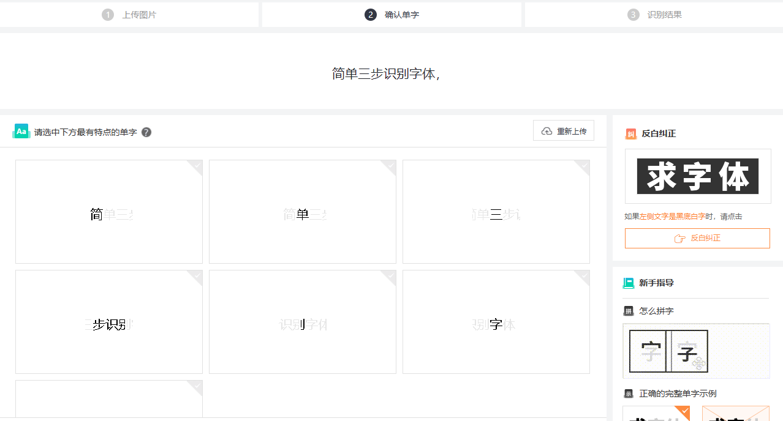The height and width of the screenshot is (421, 783).
Task: Click the icon beside 怎么拼字
Action: [628, 311]
